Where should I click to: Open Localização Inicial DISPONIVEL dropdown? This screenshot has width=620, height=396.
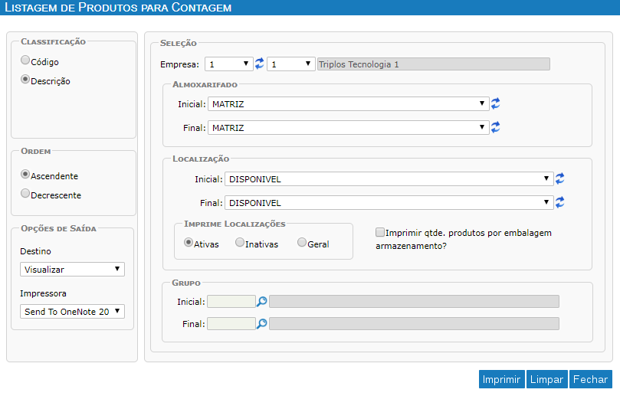(x=389, y=179)
